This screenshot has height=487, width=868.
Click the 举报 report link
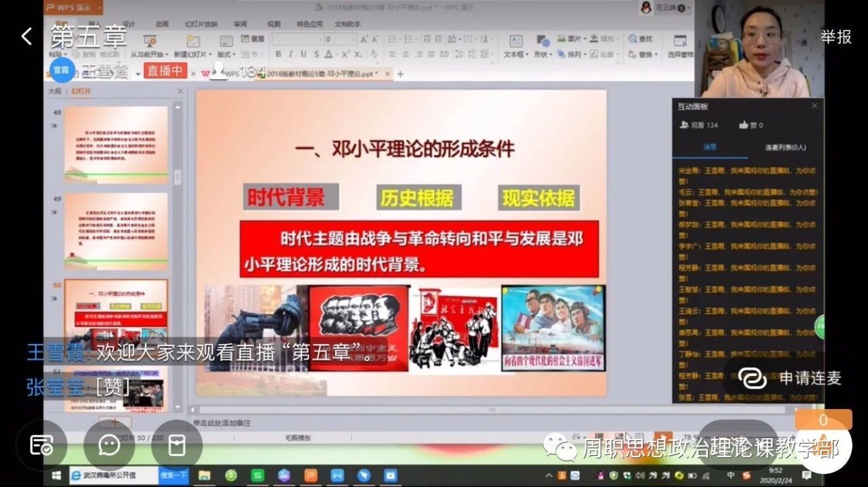tap(836, 37)
